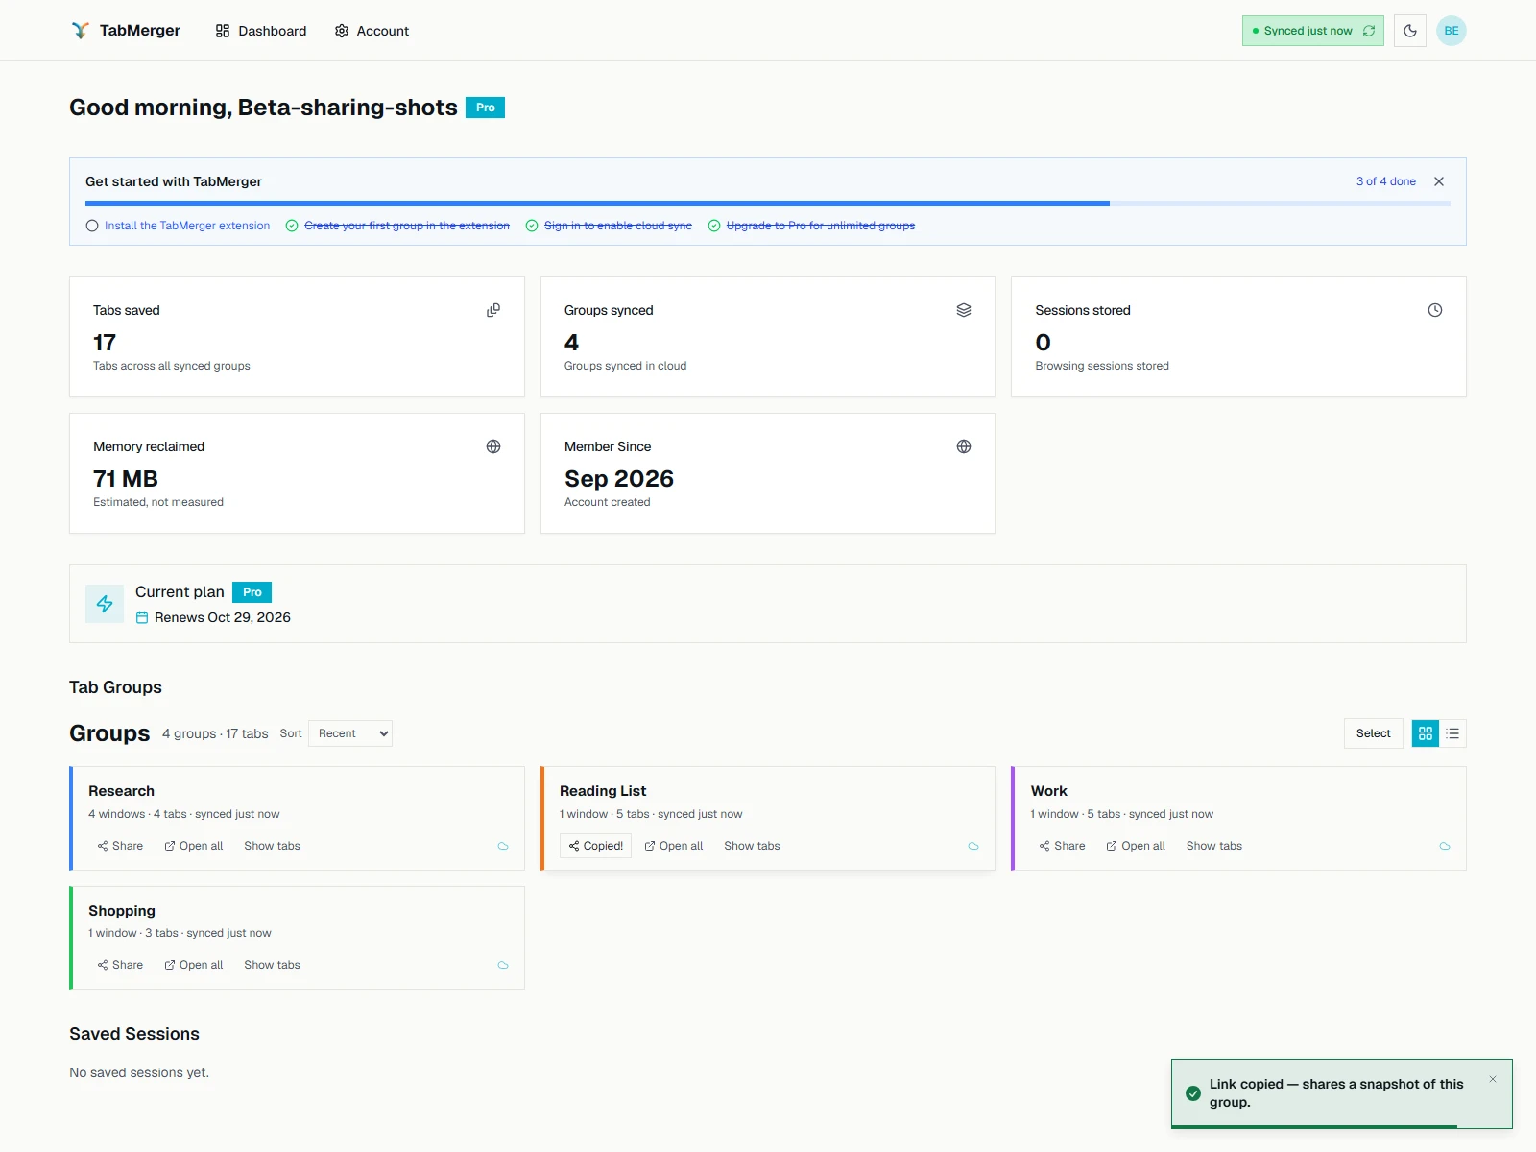This screenshot has width=1536, height=1152.
Task: Show tabs in the Shopping group
Action: (272, 965)
